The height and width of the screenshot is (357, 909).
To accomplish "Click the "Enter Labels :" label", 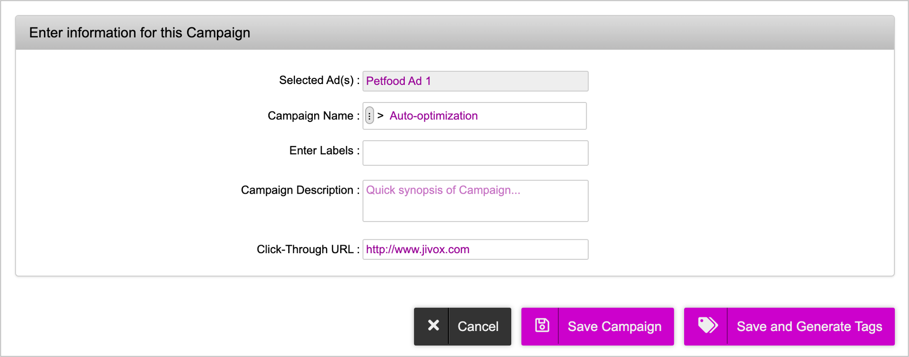I will 324,151.
